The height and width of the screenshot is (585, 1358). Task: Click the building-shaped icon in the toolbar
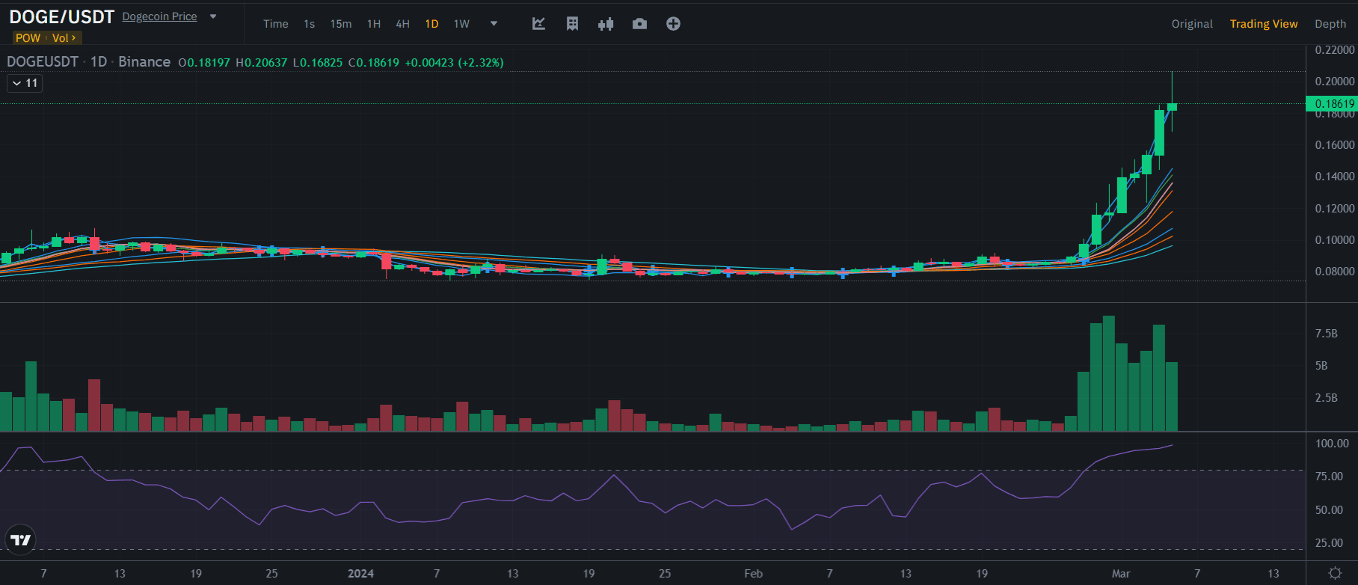572,24
